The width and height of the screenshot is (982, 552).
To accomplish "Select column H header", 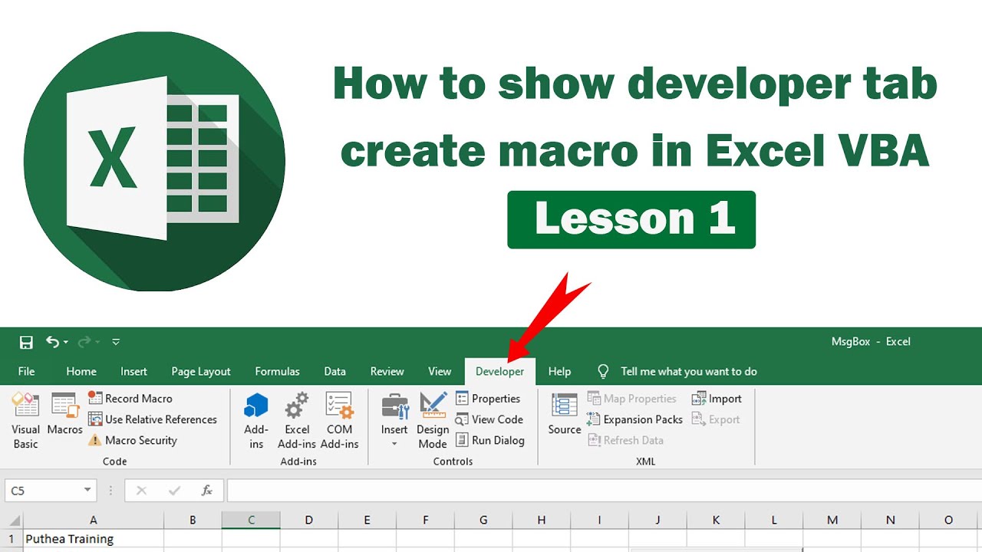I will pos(542,520).
